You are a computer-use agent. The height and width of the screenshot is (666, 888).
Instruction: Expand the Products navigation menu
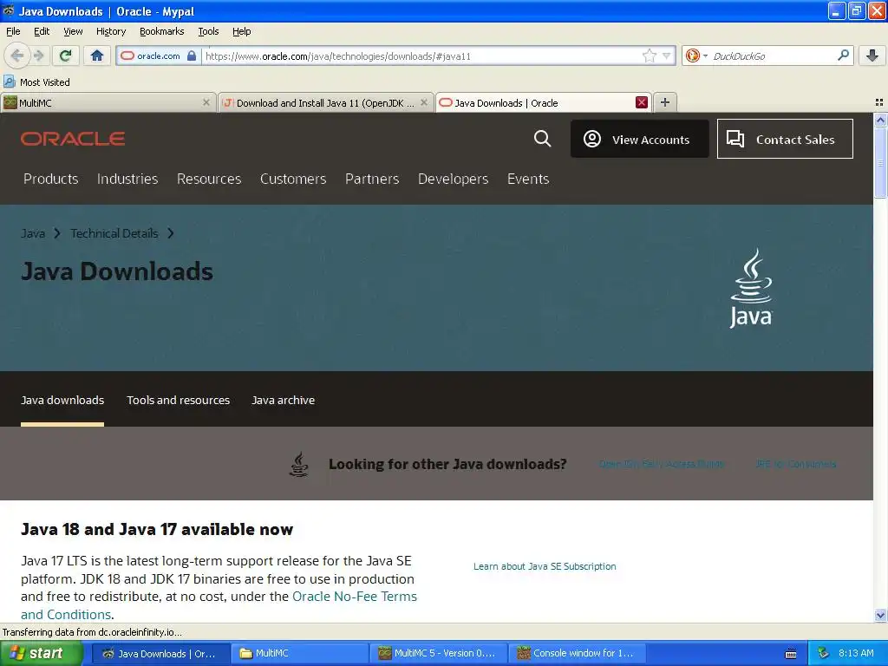[x=51, y=179]
